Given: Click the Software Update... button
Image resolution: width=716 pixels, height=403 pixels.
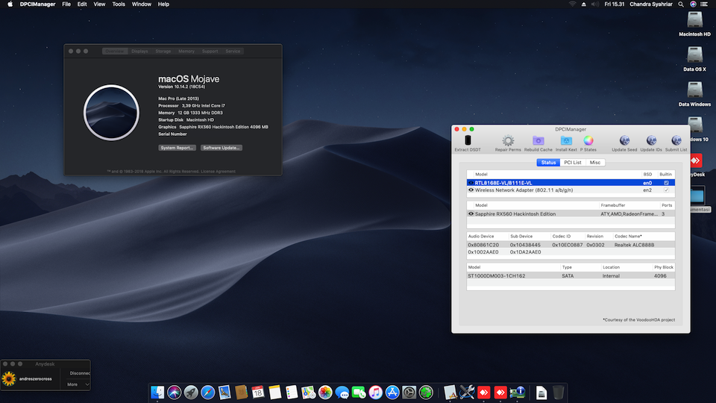Looking at the screenshot, I should click(x=222, y=148).
